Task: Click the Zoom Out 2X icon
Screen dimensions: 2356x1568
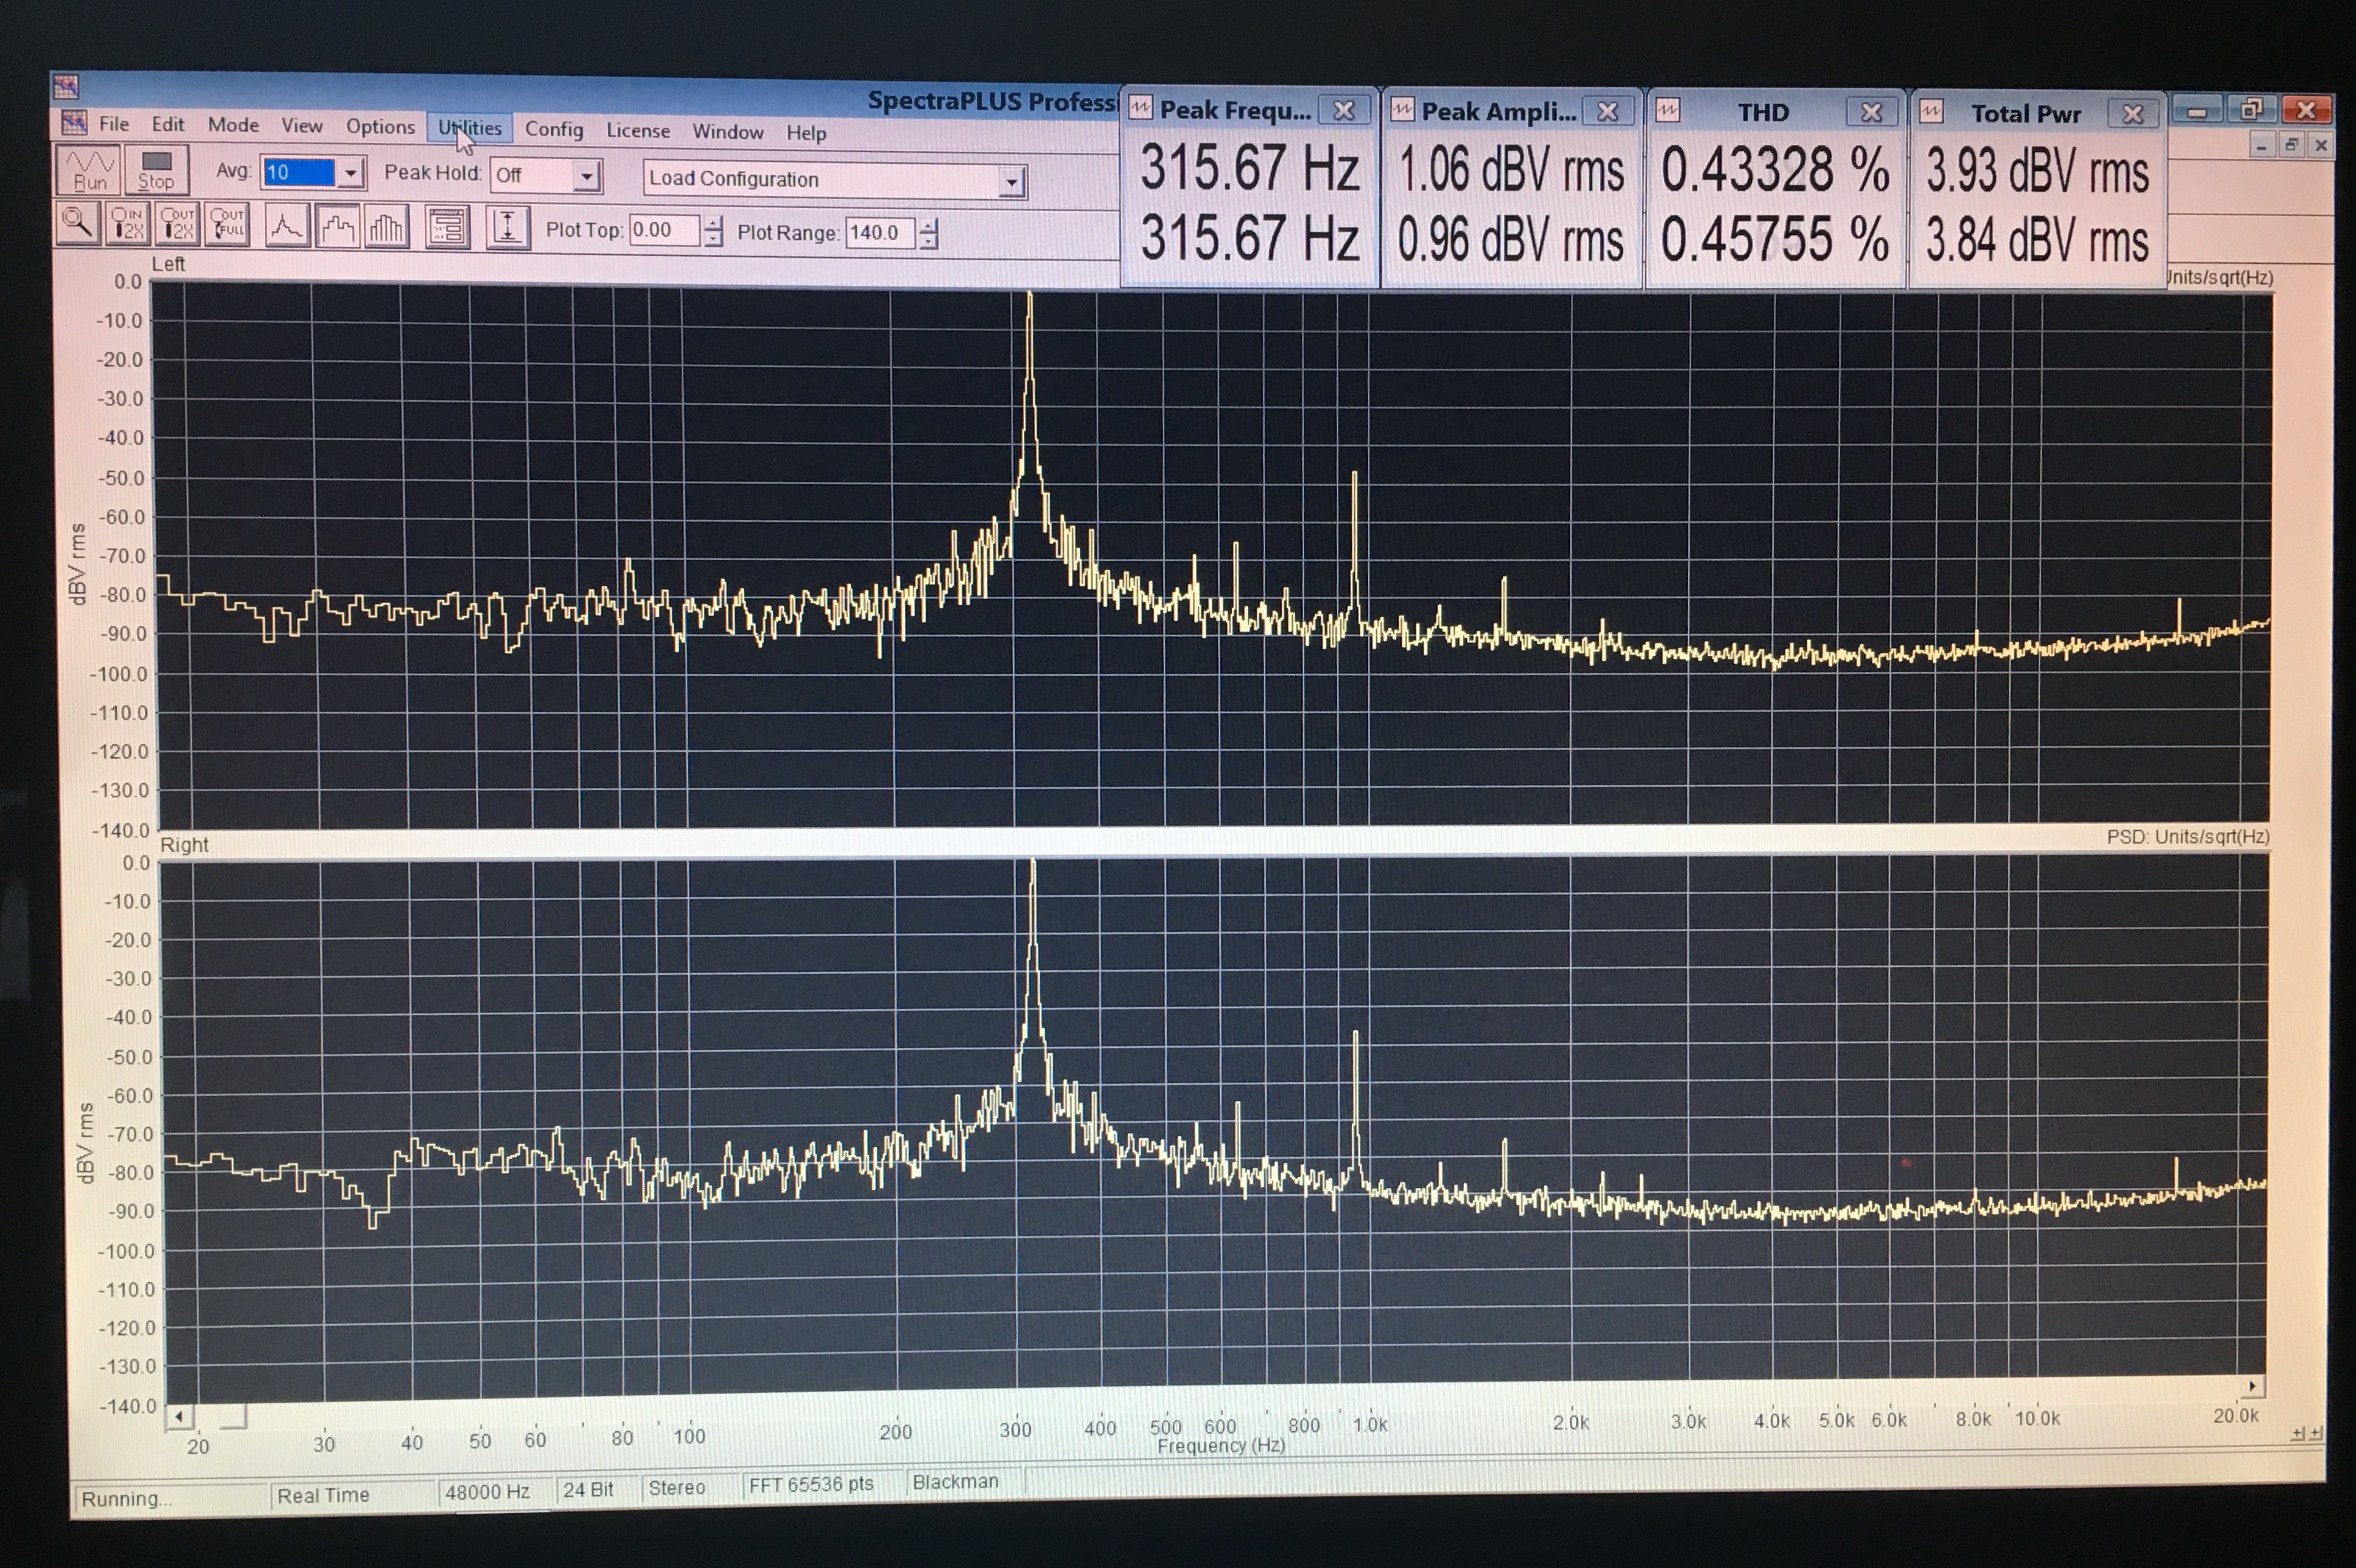Action: pos(177,224)
